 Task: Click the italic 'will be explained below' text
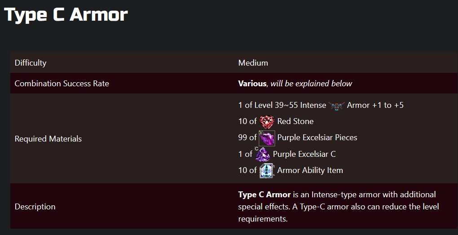(x=311, y=84)
